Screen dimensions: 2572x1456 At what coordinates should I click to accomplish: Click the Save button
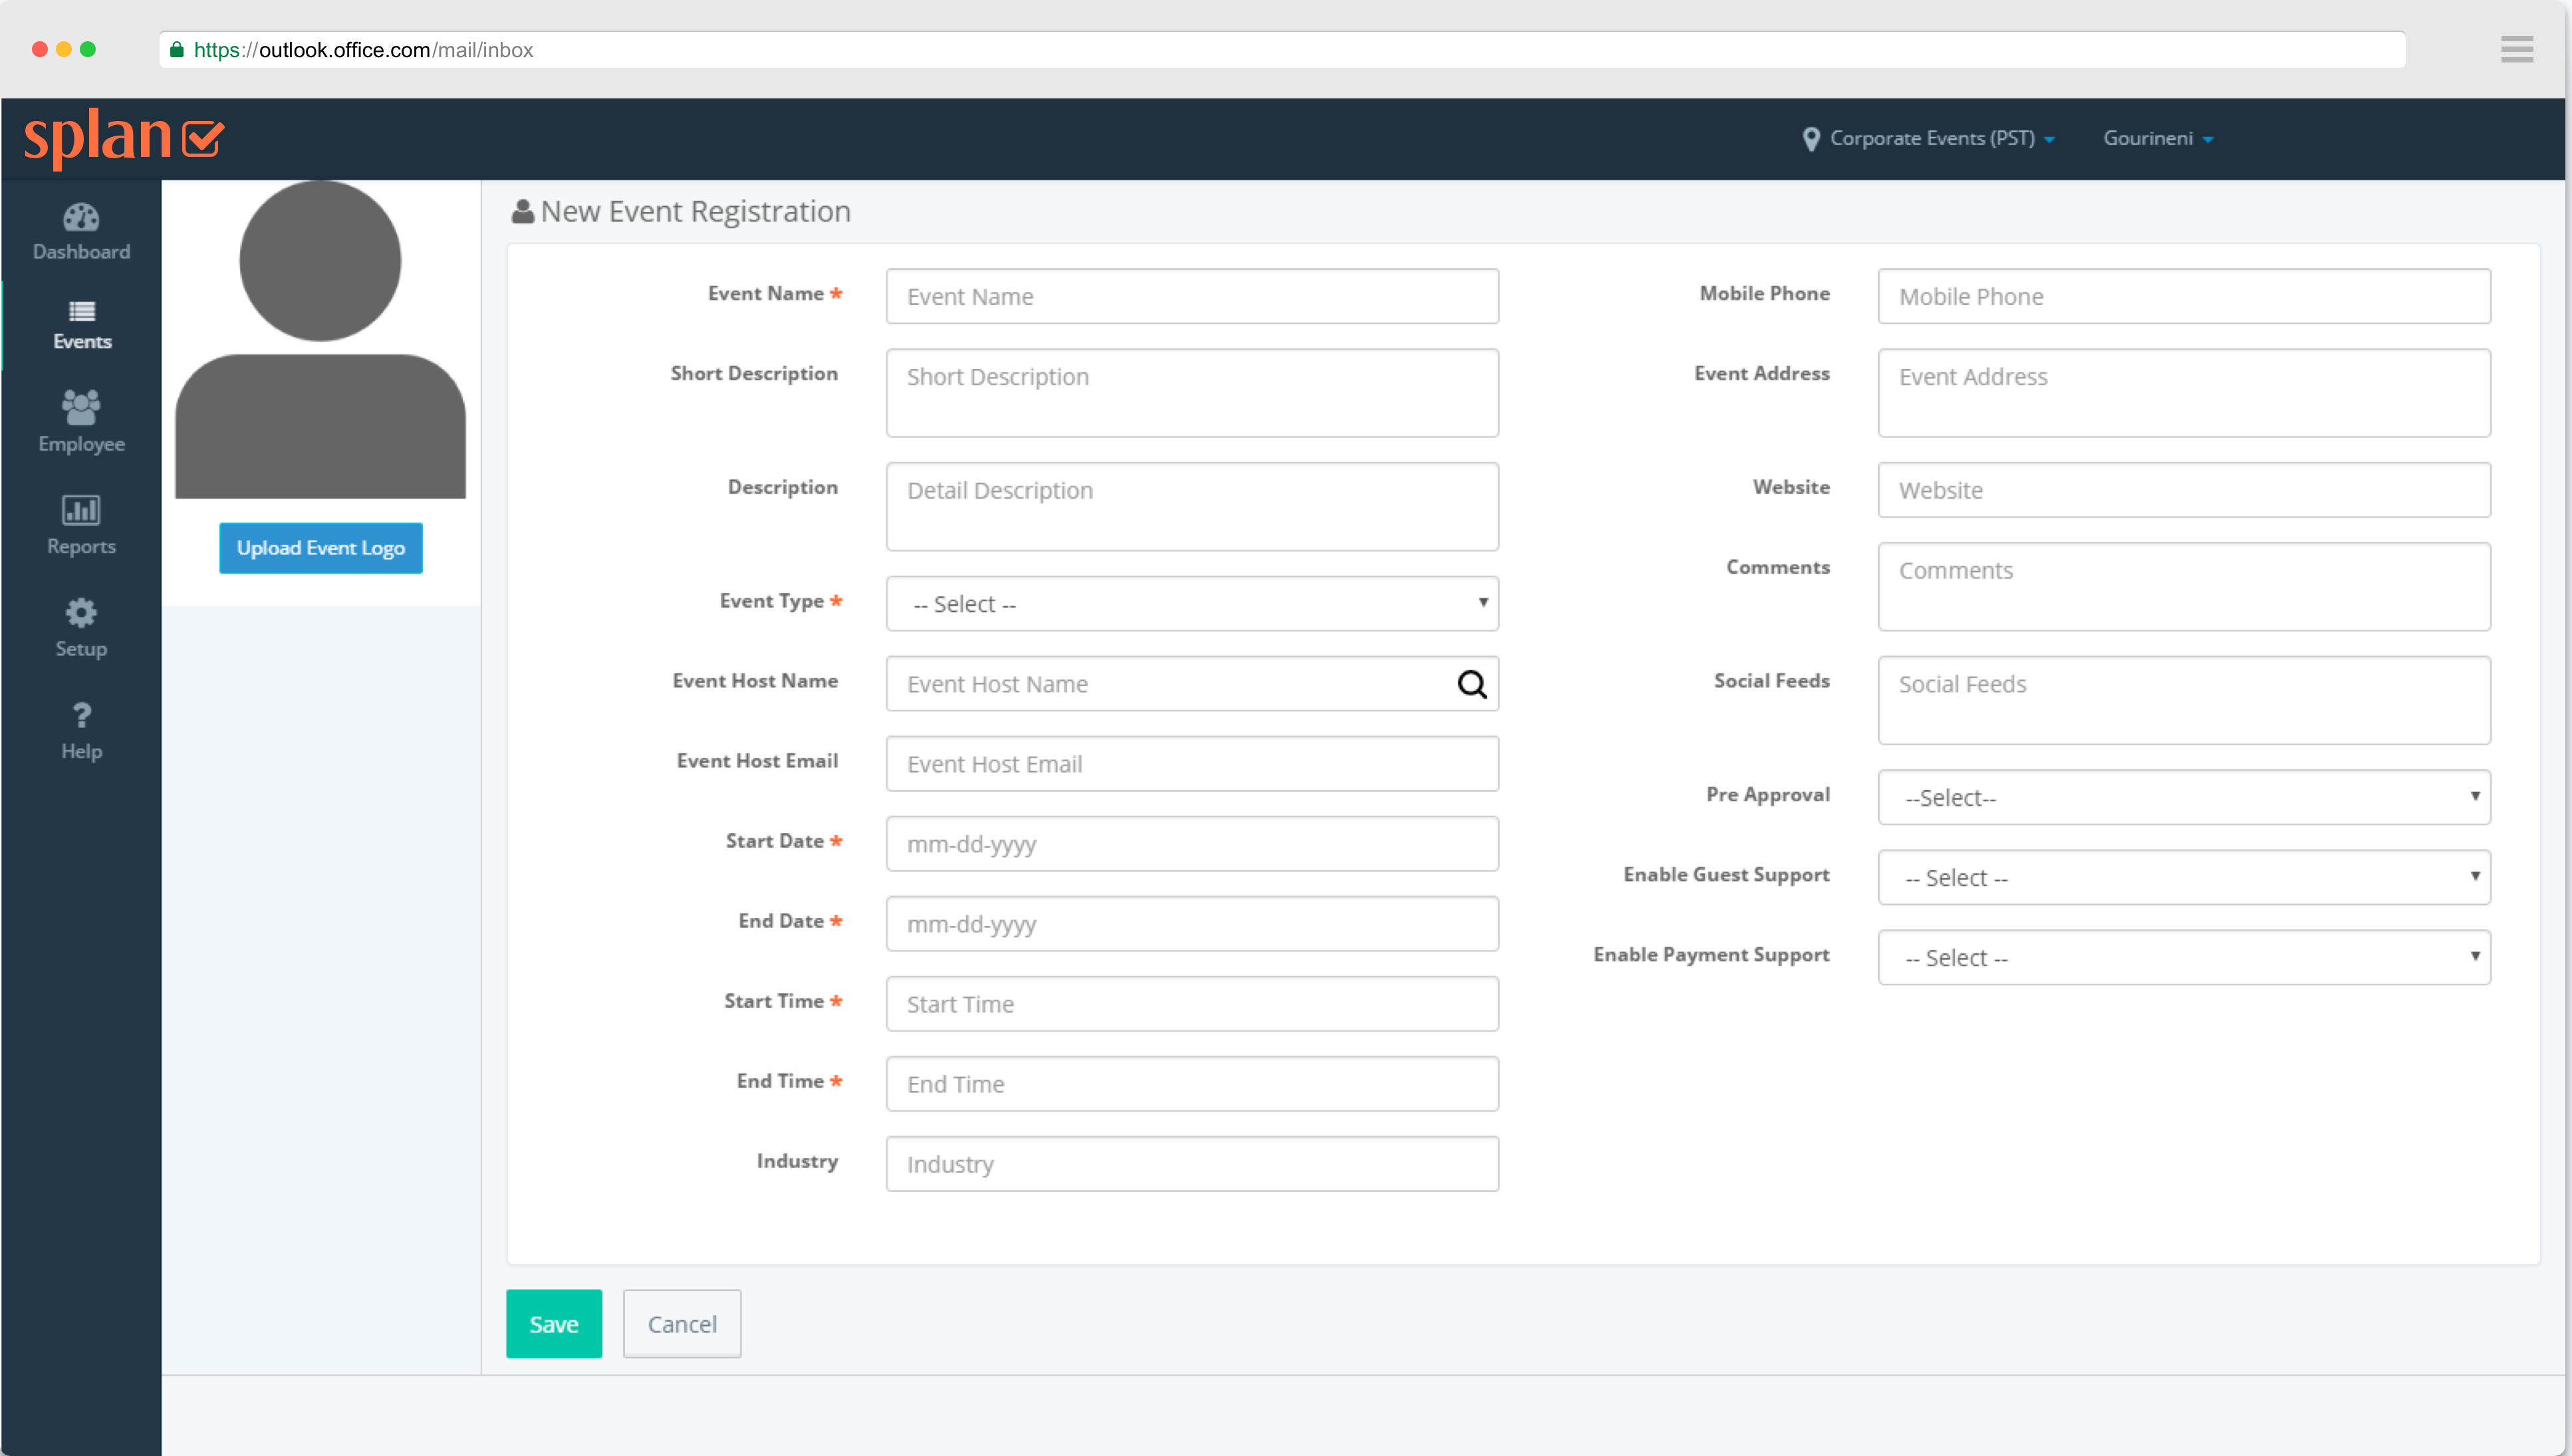553,1323
